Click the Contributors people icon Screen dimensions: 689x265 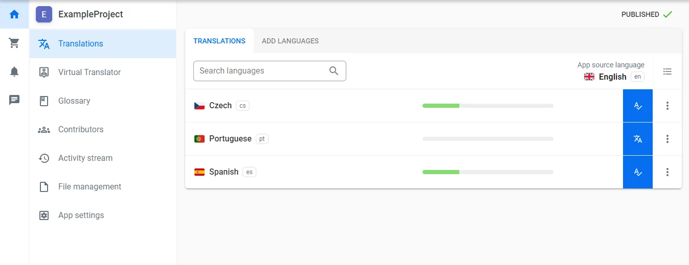click(x=44, y=130)
